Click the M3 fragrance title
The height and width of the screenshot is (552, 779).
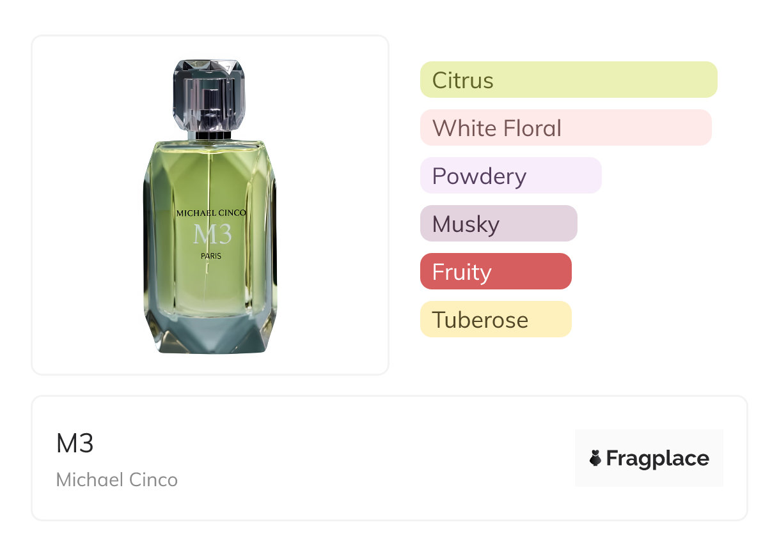pyautogui.click(x=75, y=443)
